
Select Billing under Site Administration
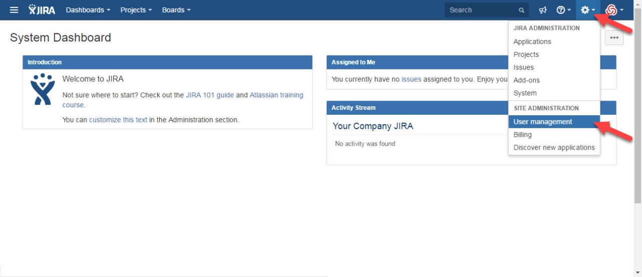click(522, 135)
